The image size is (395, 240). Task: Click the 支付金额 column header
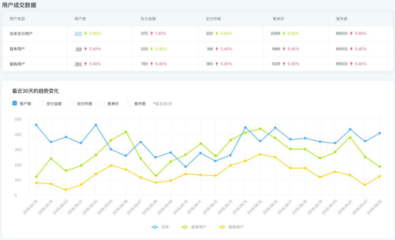[148, 19]
